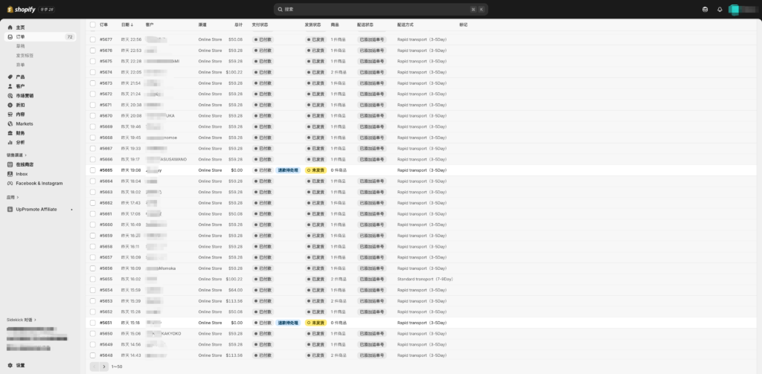Click the 财务 finance bank icon
The image size is (762, 374).
(10, 133)
